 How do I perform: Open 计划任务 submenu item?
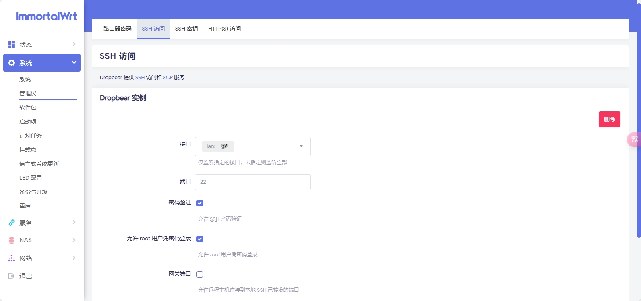coord(31,136)
